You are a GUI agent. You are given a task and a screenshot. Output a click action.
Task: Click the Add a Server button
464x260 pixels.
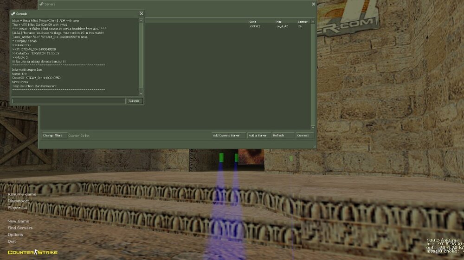click(x=258, y=136)
